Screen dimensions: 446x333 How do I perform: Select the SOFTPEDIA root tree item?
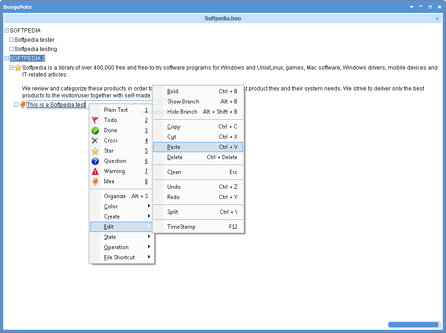point(25,30)
